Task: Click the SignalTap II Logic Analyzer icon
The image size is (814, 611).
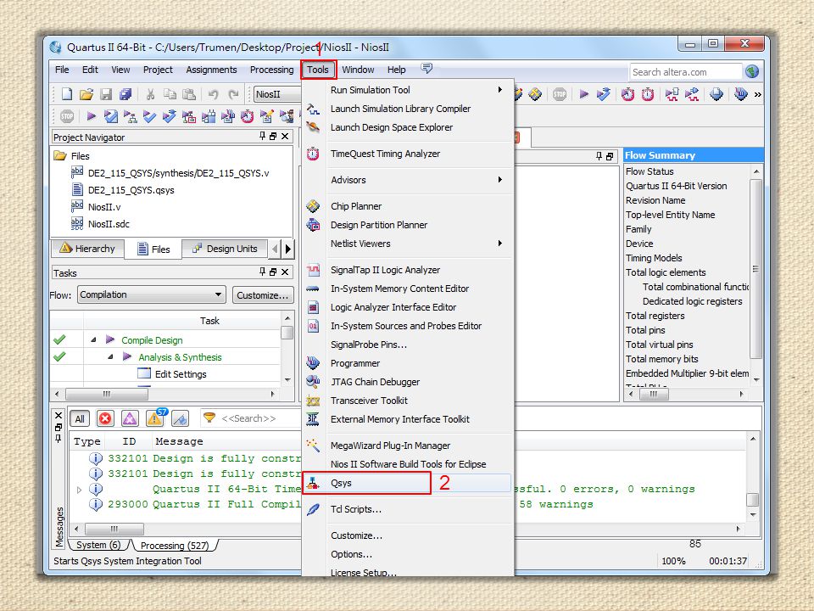Action: pyautogui.click(x=313, y=270)
